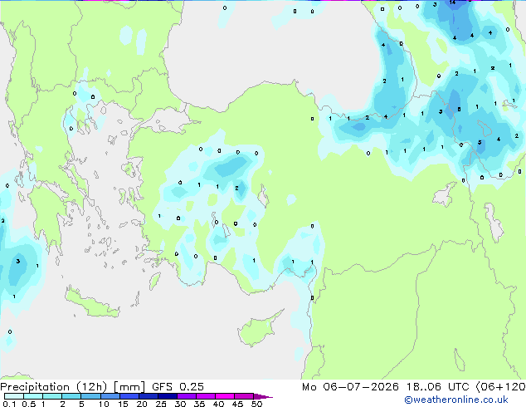Screen dimensions: 526x407
Task: Select legend swatch between 35 and 40
Action: point(205,396)
